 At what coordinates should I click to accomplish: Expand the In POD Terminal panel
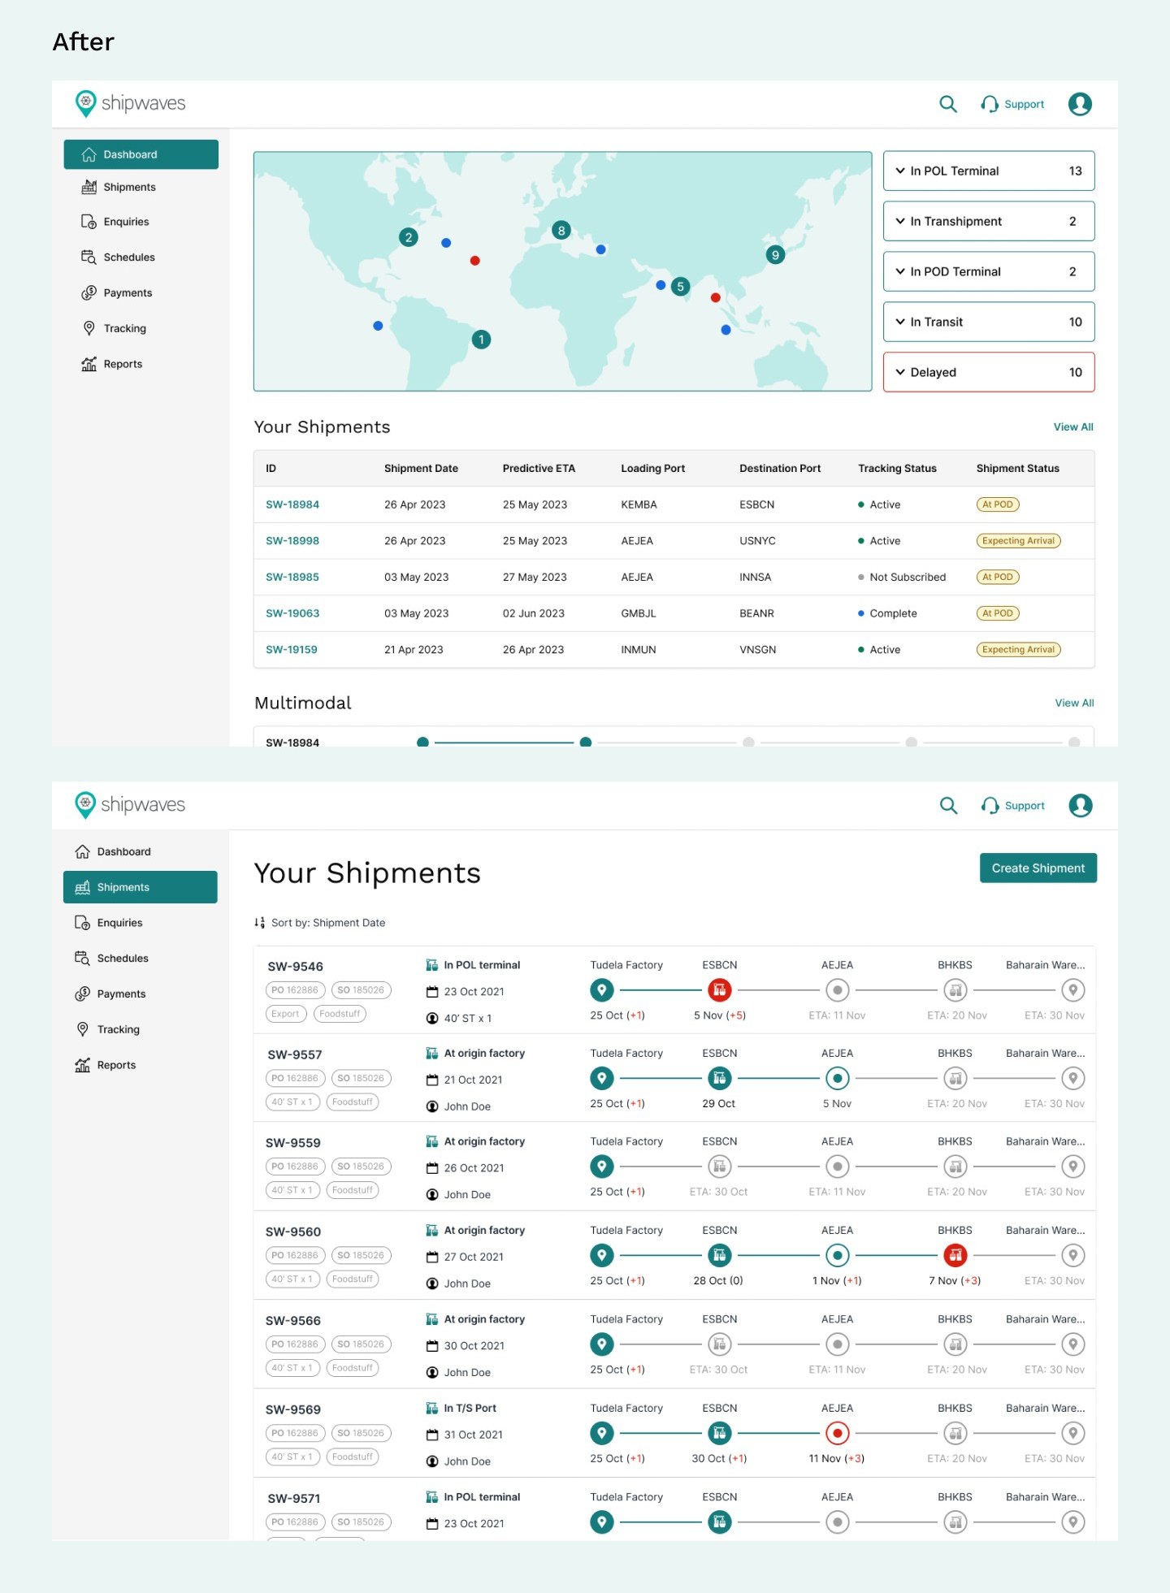(989, 271)
